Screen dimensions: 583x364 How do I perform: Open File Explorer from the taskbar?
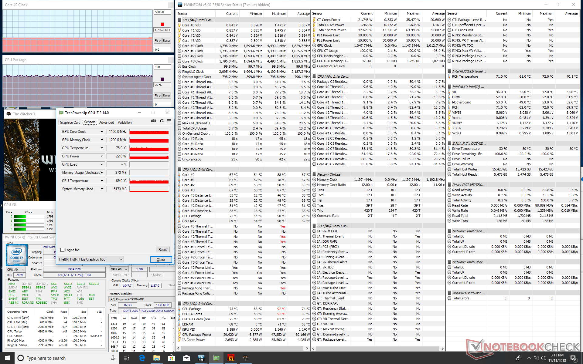[156, 358]
